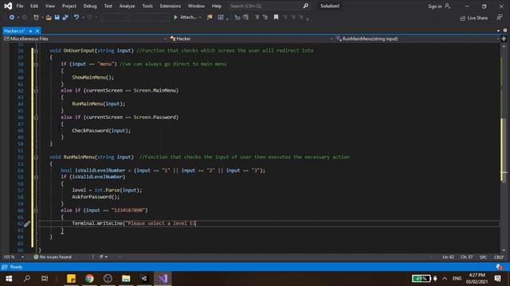Open the Debug menu
Screen dimensions: 510x286
pos(90,6)
